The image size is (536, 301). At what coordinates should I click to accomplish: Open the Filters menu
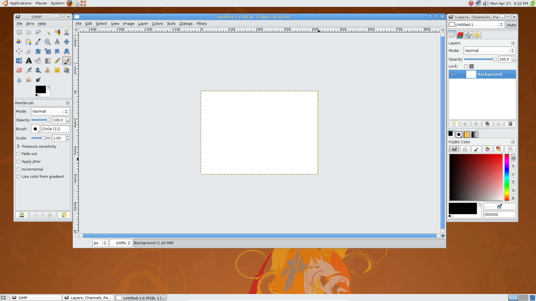tap(201, 23)
